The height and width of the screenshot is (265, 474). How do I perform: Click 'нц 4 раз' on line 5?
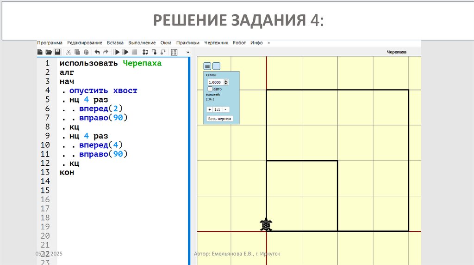coord(88,100)
